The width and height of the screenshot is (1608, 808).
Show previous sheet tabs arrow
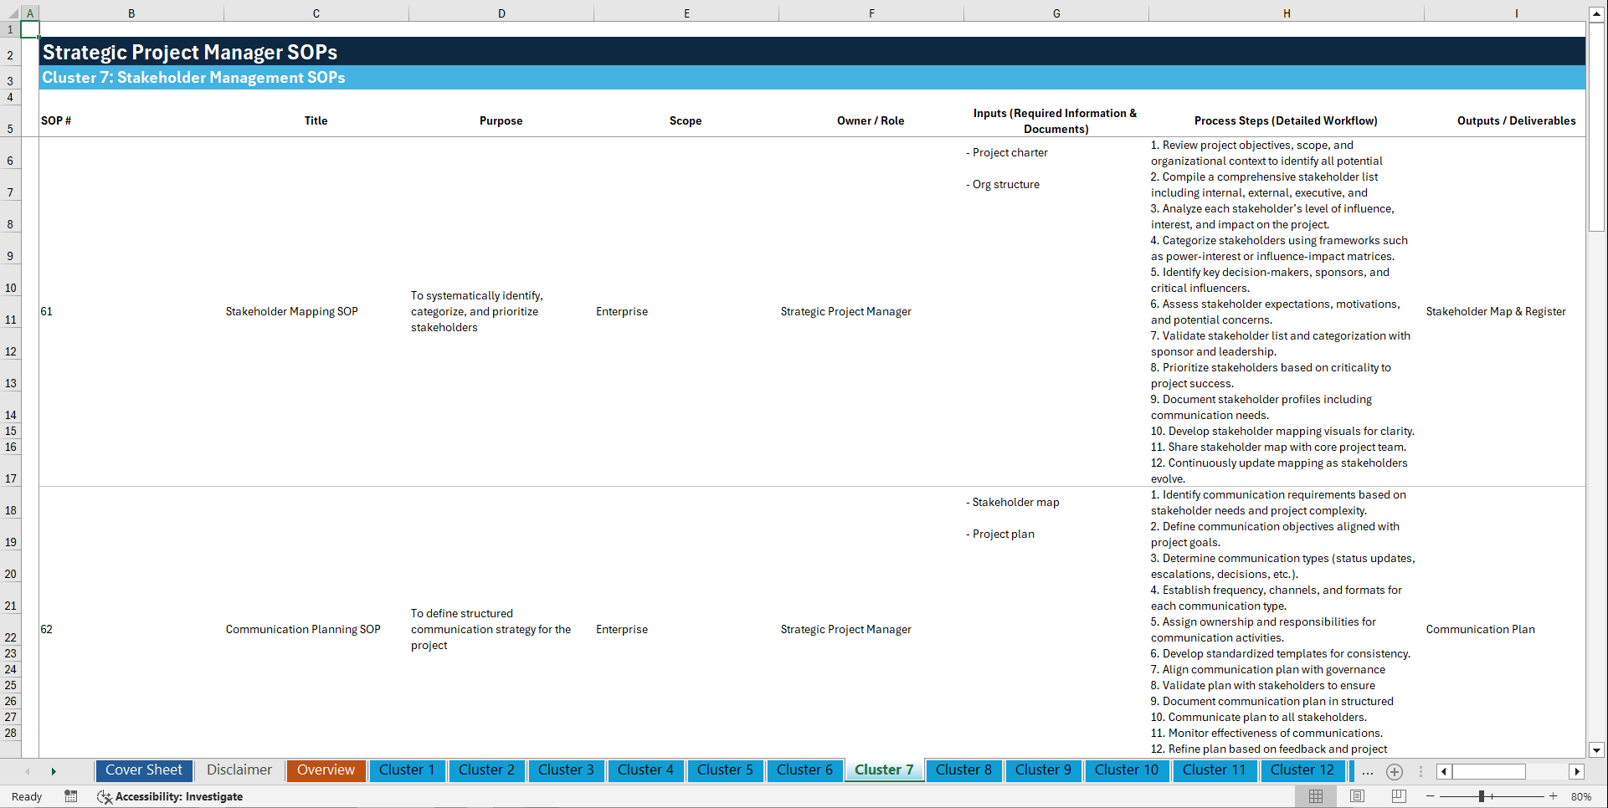[28, 771]
